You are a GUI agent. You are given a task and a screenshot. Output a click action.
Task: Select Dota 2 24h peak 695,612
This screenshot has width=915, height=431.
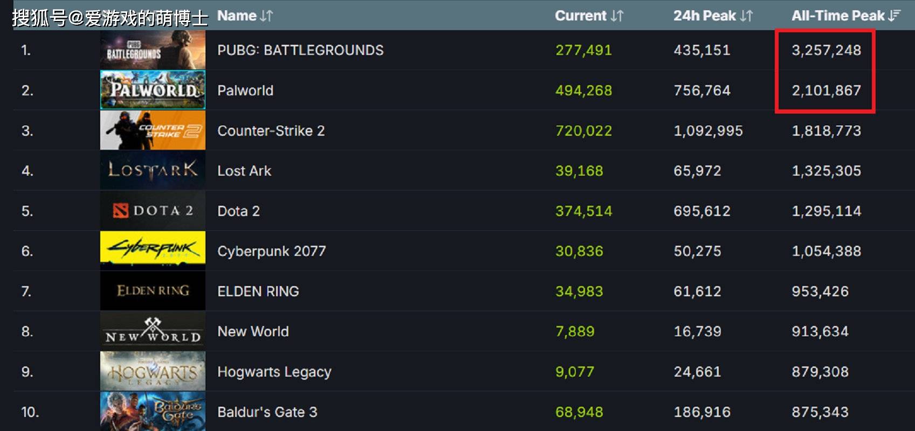(702, 211)
